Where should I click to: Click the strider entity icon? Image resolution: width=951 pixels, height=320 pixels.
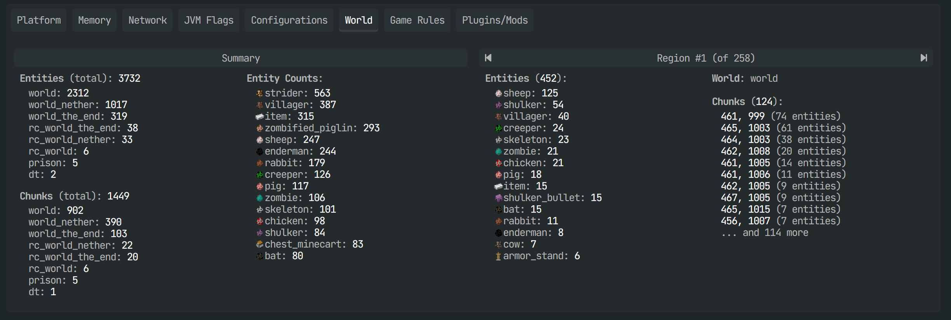click(259, 93)
